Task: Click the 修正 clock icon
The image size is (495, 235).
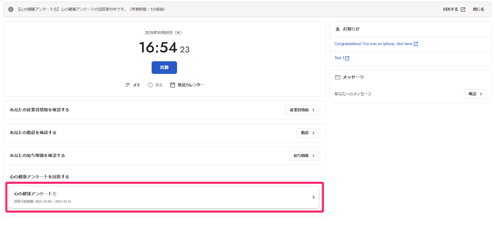Action: [150, 85]
